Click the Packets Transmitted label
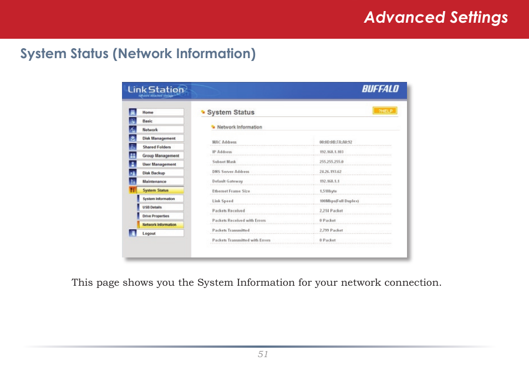The height and width of the screenshot is (366, 529). (x=231, y=230)
